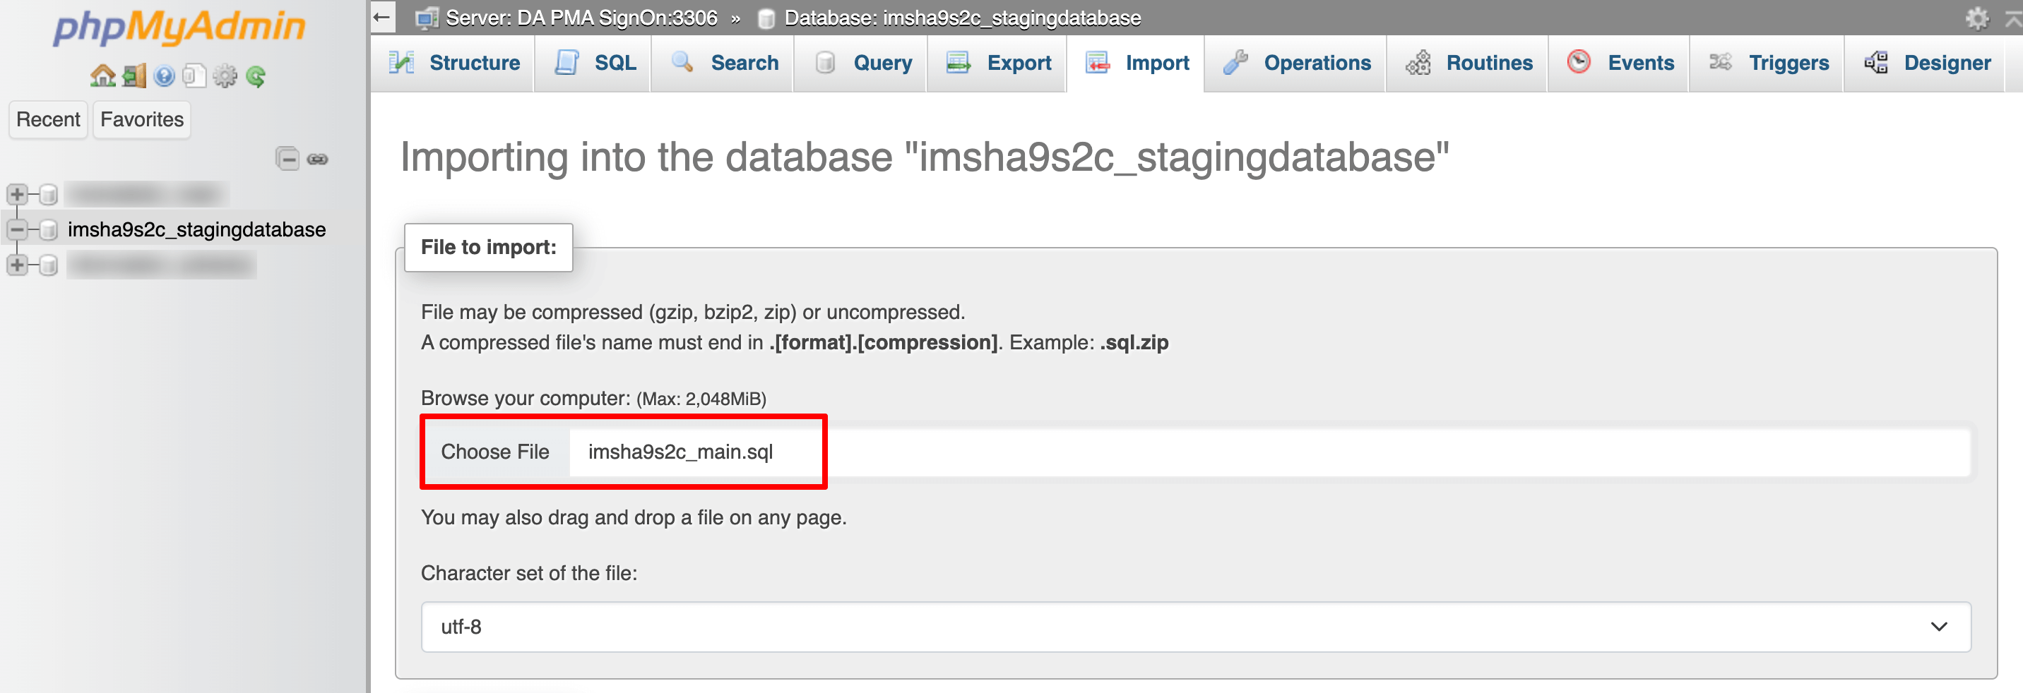The image size is (2023, 693).
Task: Open the Favorites tables button
Action: [141, 119]
